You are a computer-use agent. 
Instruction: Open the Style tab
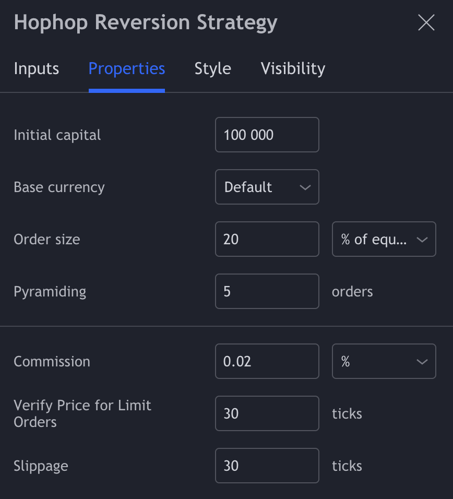pos(212,68)
